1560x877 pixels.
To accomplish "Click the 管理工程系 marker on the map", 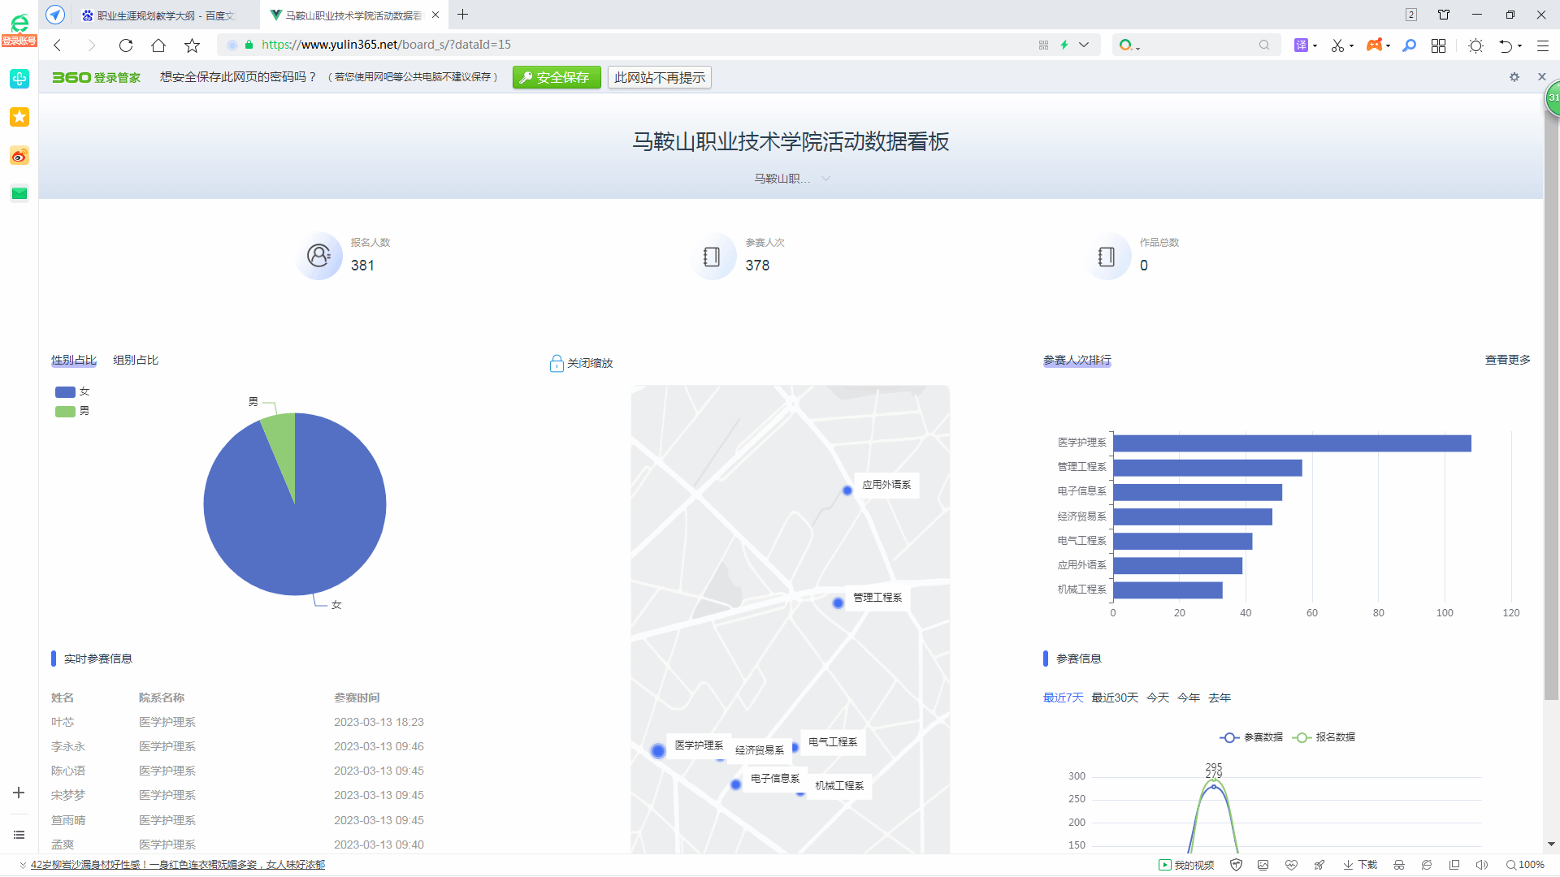I will [x=838, y=603].
